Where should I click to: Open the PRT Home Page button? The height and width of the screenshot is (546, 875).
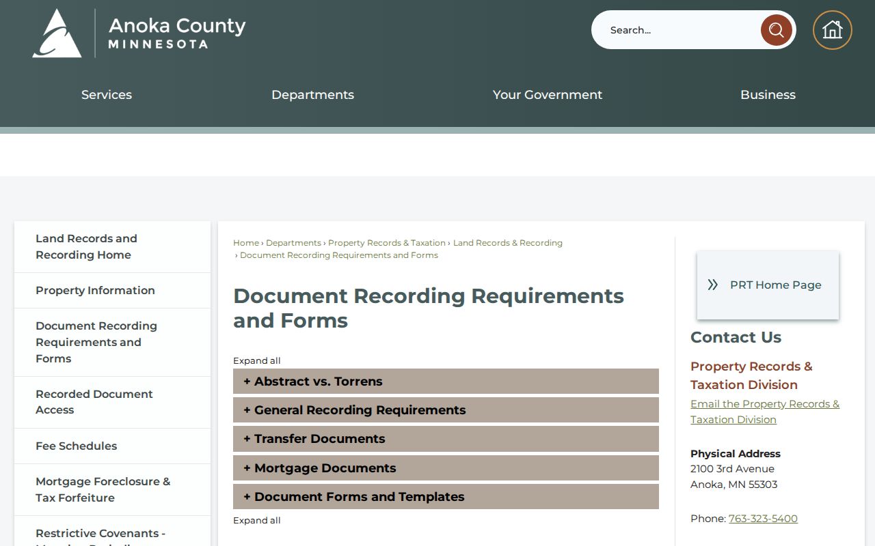tap(768, 285)
